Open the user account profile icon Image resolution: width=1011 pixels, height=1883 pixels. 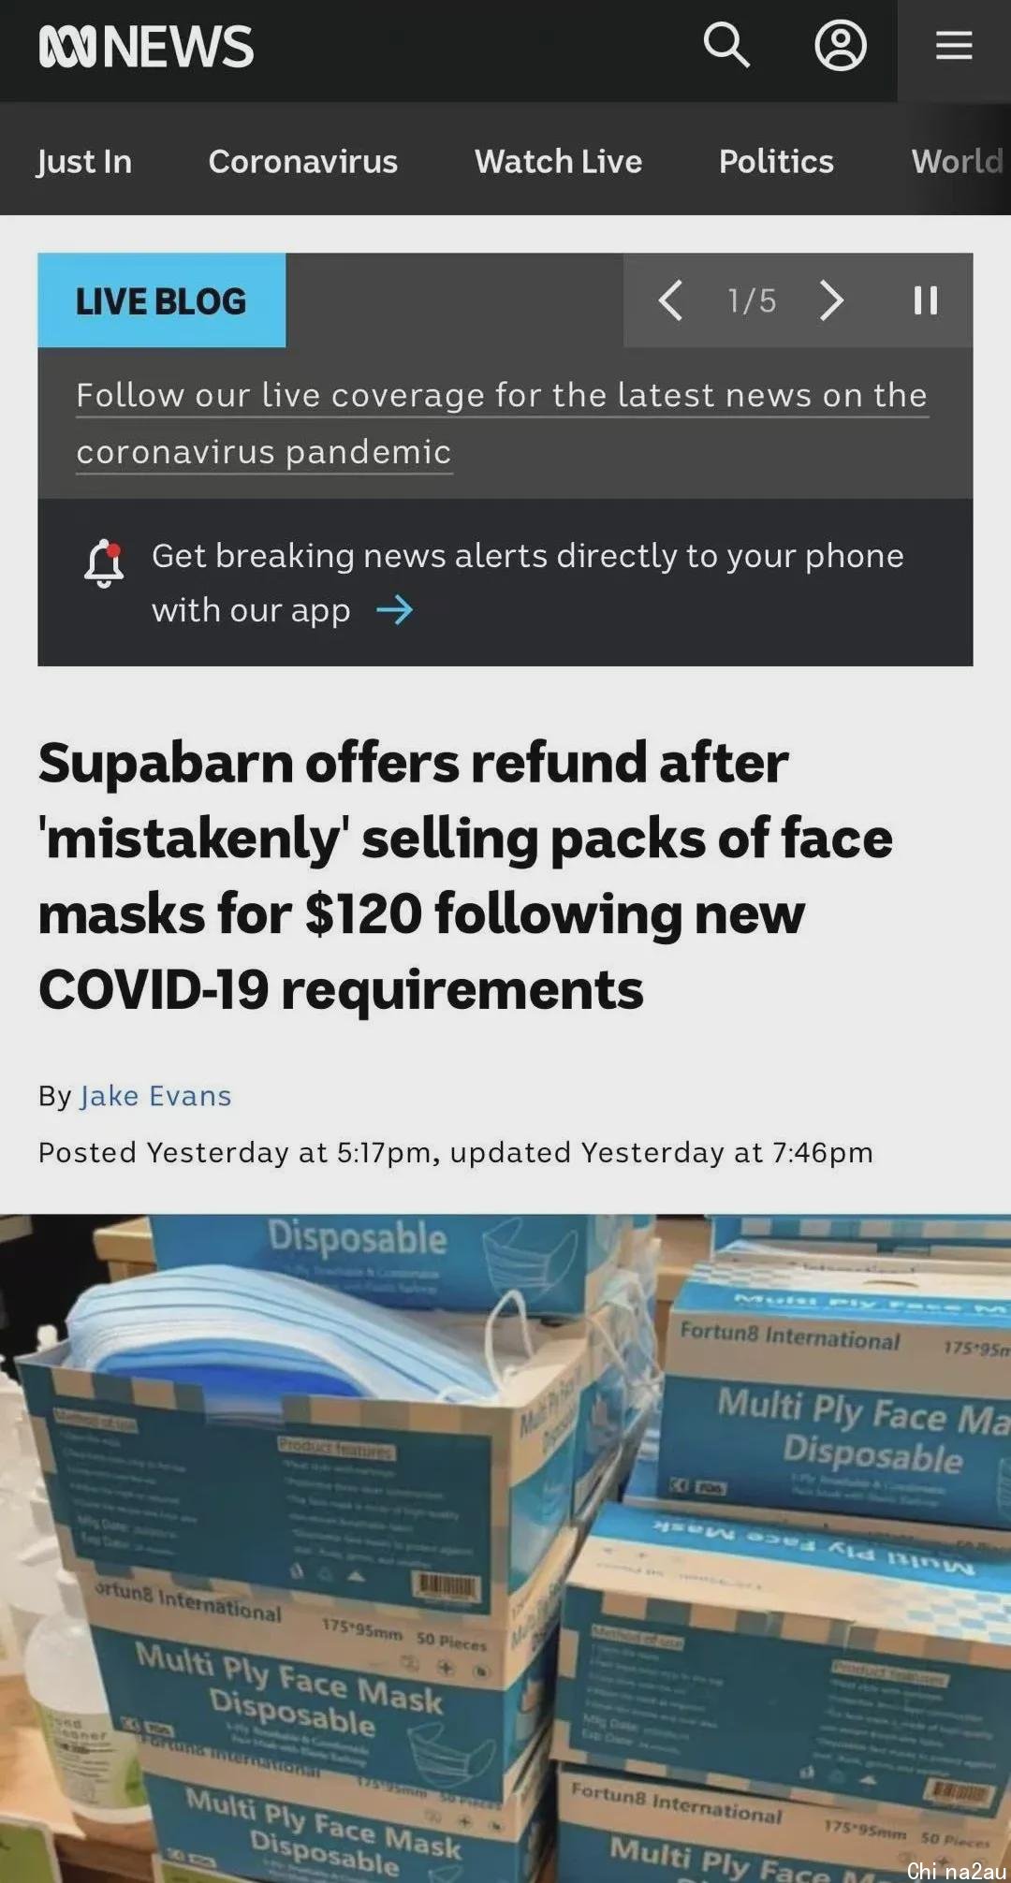[x=841, y=45]
